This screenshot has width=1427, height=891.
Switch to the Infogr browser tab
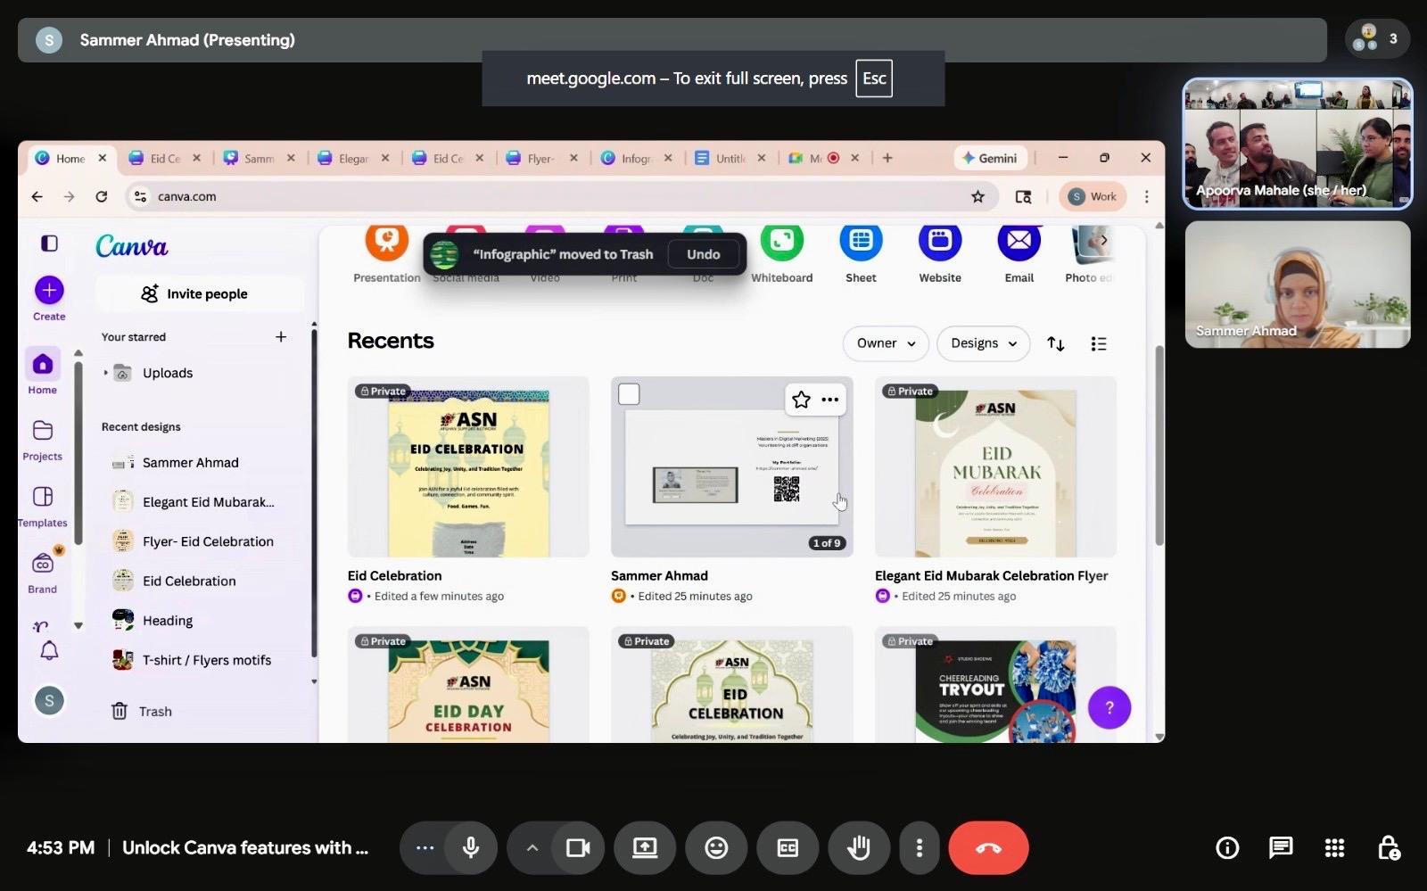pos(636,159)
